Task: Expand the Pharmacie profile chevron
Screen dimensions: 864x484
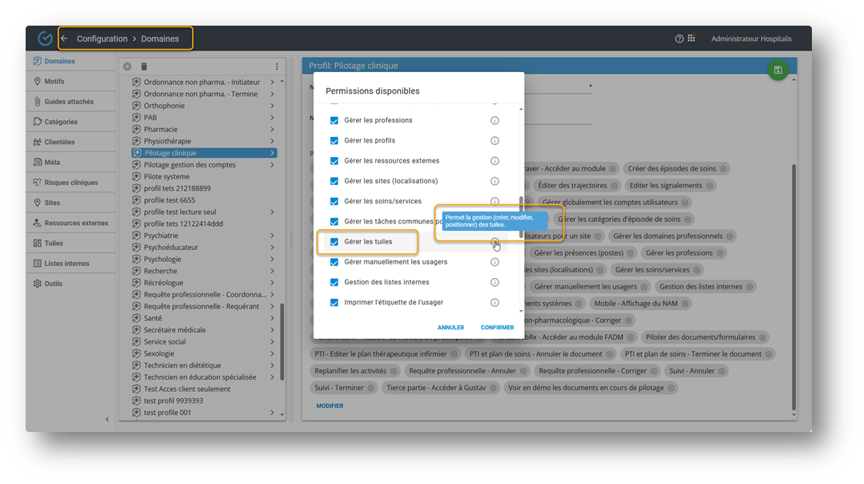Action: (273, 130)
